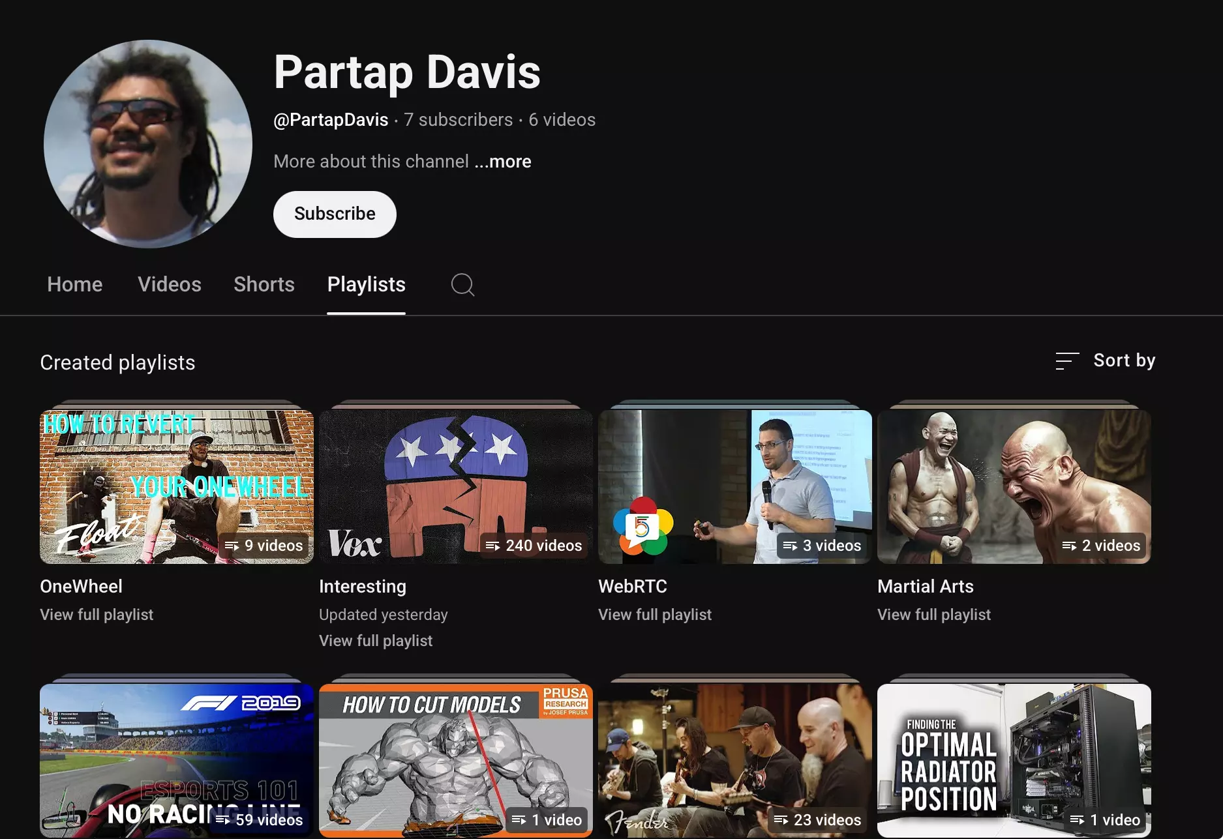View full playlist under OneWheel

[97, 615]
